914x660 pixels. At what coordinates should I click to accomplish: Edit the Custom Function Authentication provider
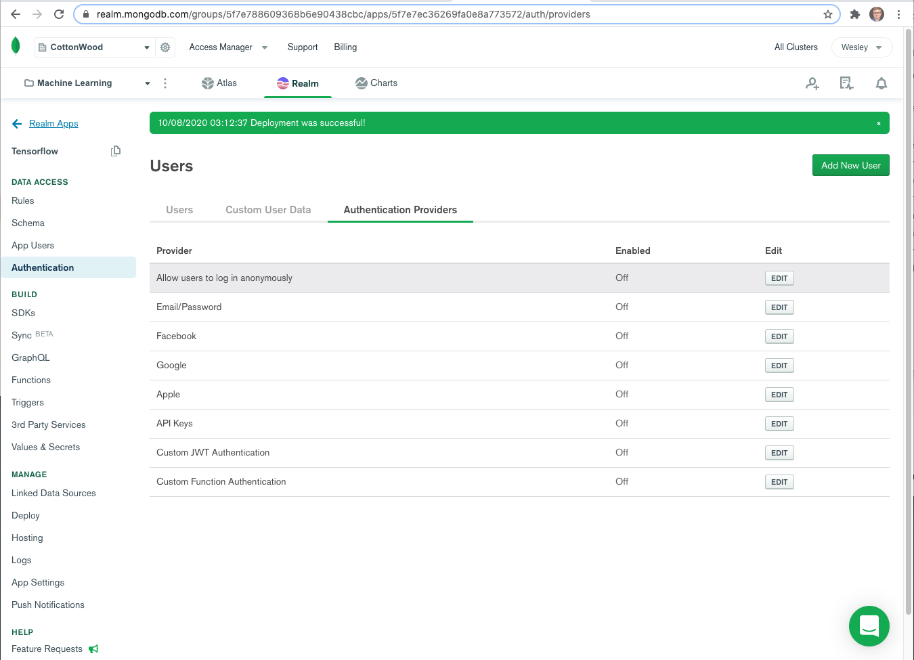[x=779, y=482]
